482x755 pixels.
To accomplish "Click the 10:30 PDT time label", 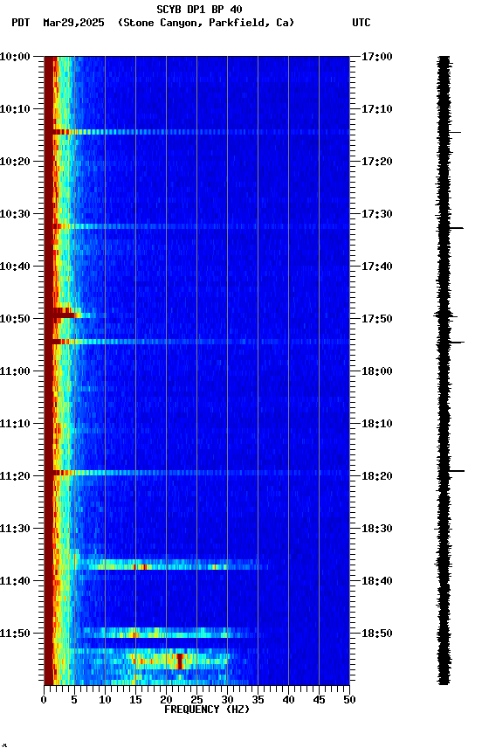I will pos(15,214).
